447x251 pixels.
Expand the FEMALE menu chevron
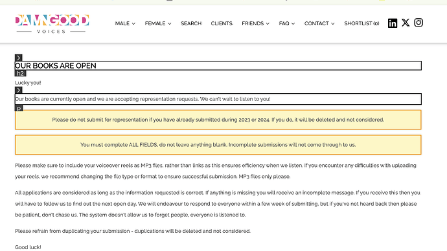[169, 24]
